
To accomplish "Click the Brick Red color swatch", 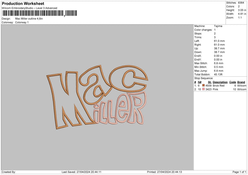I will pos(203,85).
